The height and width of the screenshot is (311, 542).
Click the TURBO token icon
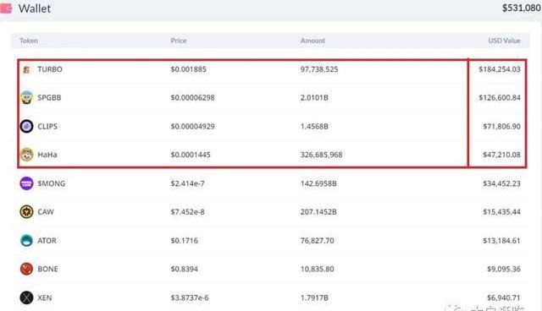[26, 69]
